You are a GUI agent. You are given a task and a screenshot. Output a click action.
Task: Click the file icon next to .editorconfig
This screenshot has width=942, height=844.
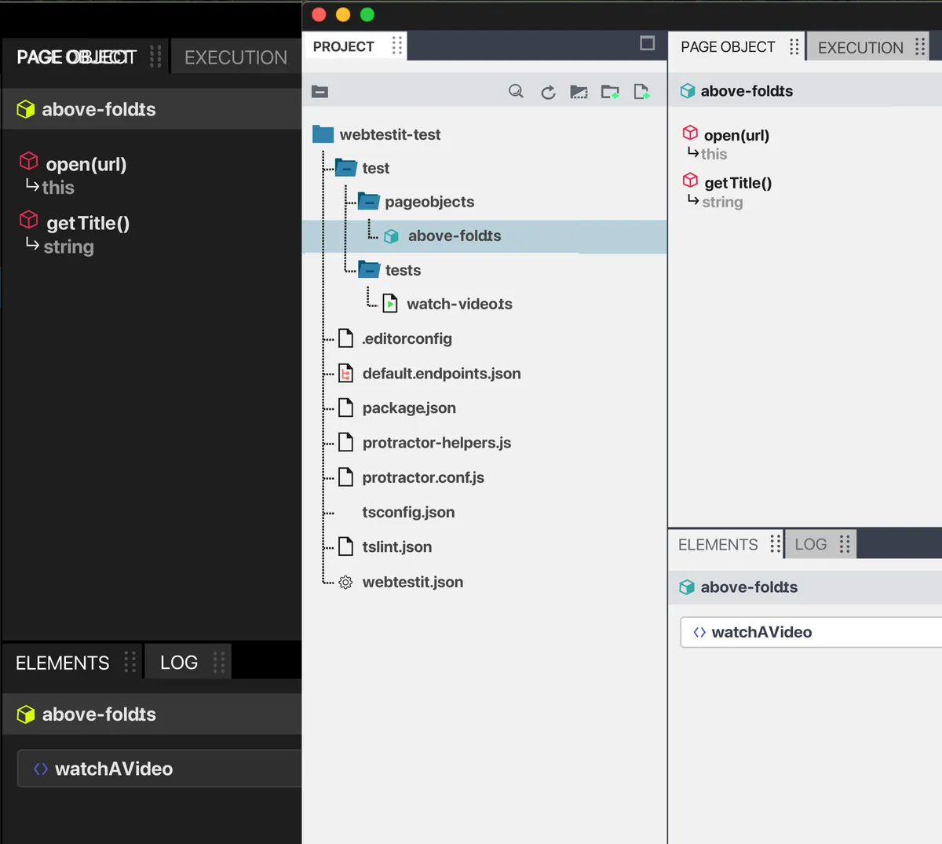(345, 338)
